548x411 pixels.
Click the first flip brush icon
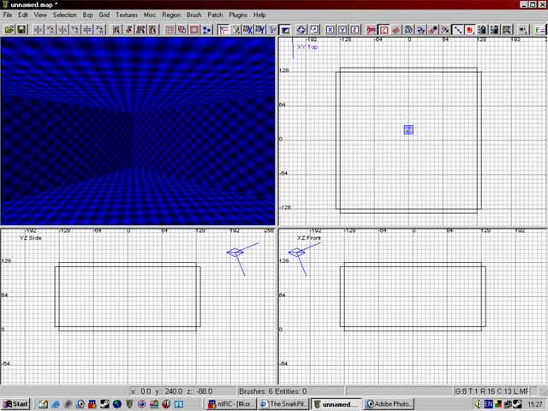coord(38,29)
